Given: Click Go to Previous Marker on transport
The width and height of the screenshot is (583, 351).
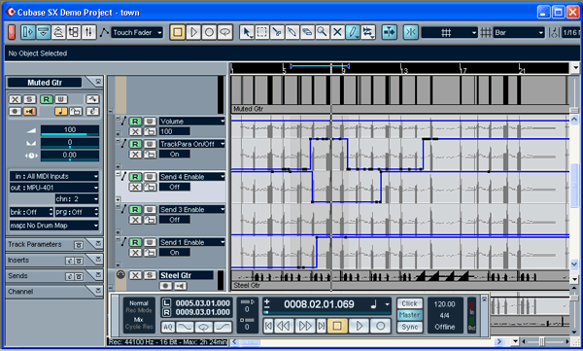Looking at the screenshot, I should 268,326.
